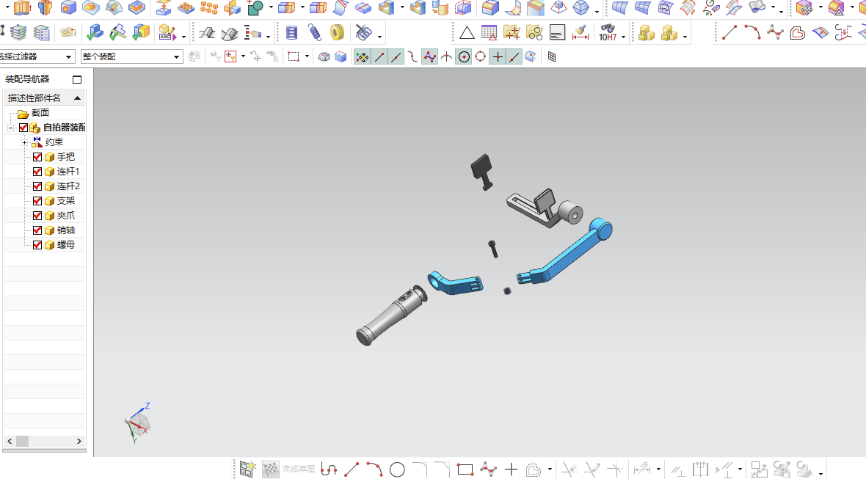866x479 pixels.
Task: Click the Unite boolean tool icon
Action: point(255,8)
